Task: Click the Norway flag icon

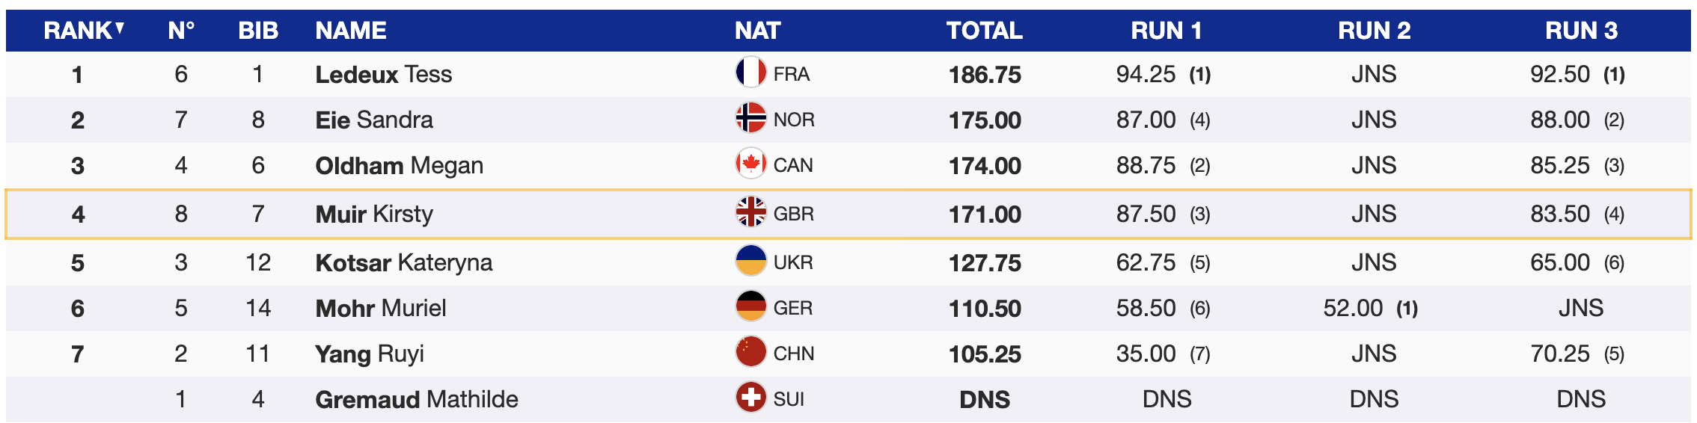Action: (x=750, y=119)
